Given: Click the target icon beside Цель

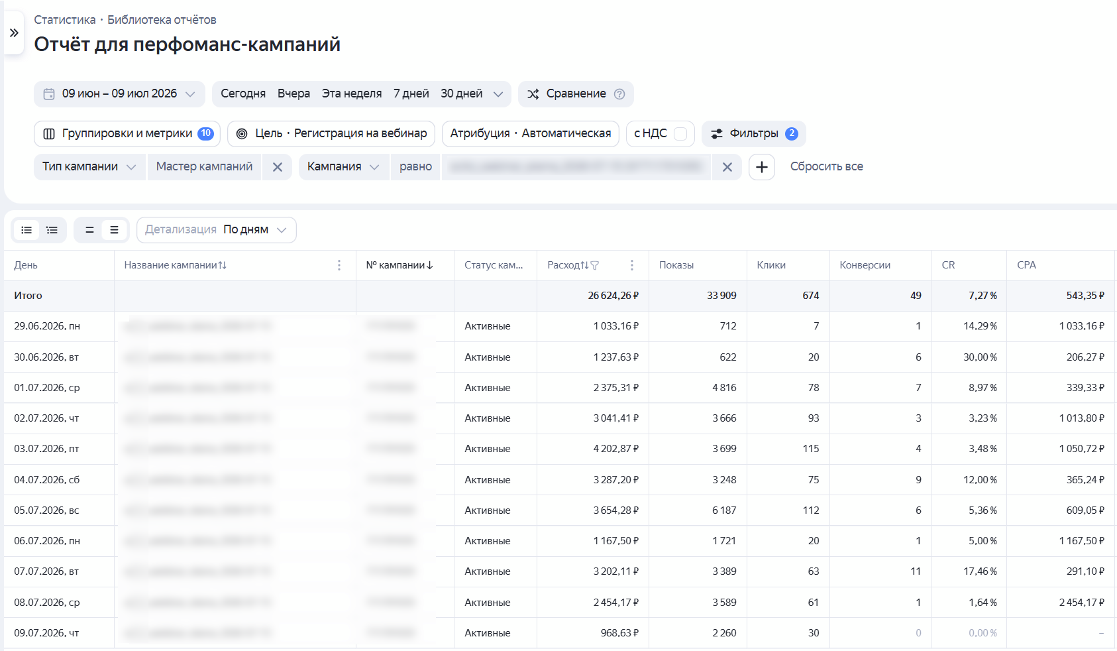Looking at the screenshot, I should 242,134.
